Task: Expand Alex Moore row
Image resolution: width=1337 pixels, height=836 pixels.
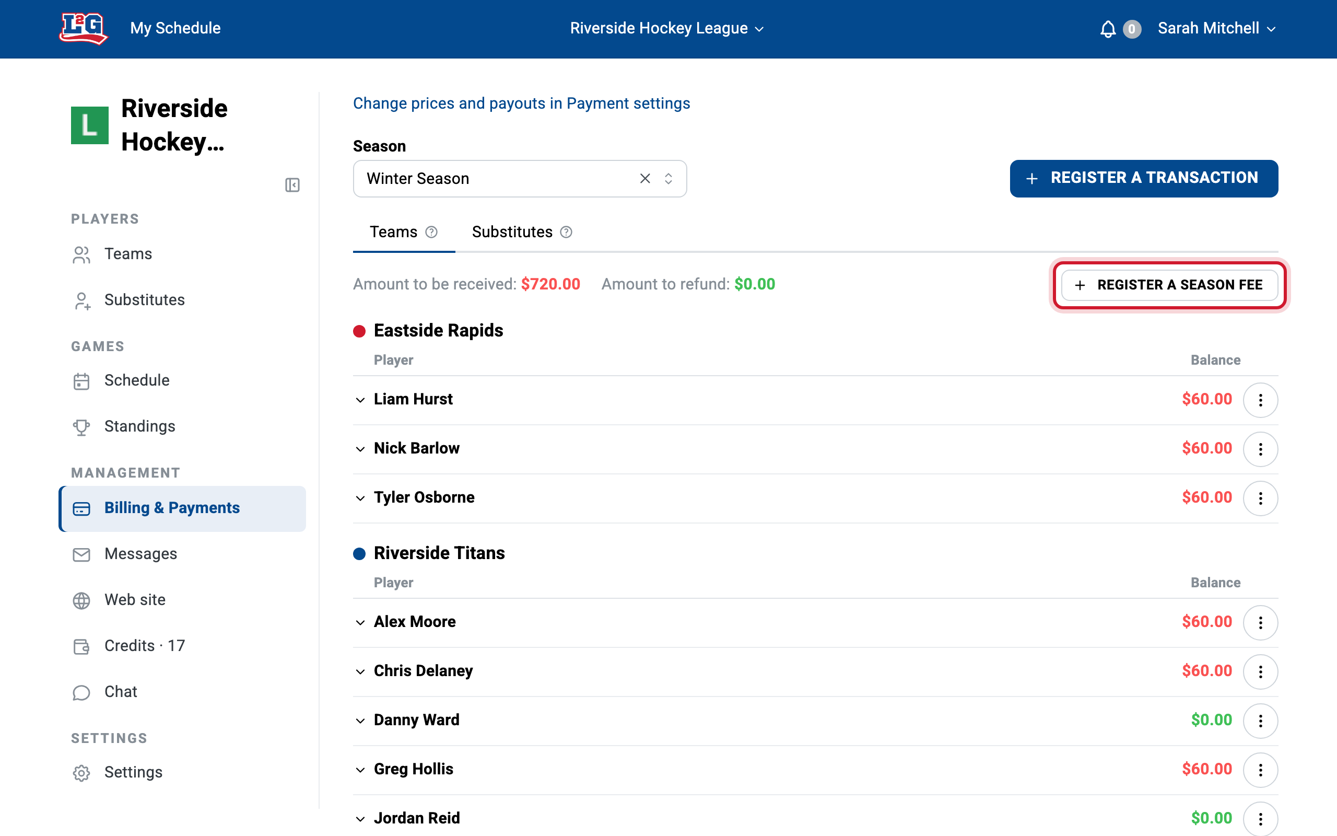Action: 360,623
